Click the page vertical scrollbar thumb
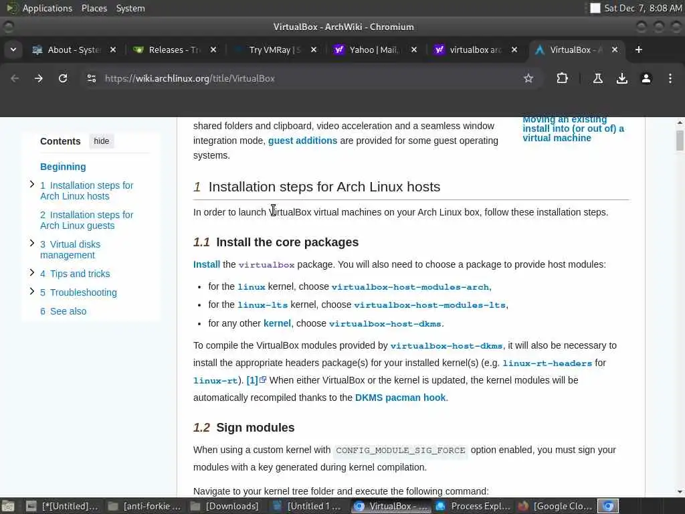Screen dimensions: 685x514 point(680,141)
